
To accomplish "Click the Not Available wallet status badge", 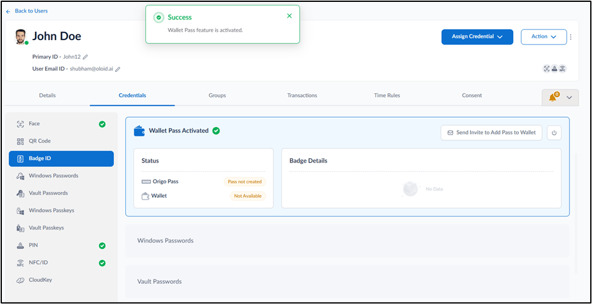I will pos(248,196).
